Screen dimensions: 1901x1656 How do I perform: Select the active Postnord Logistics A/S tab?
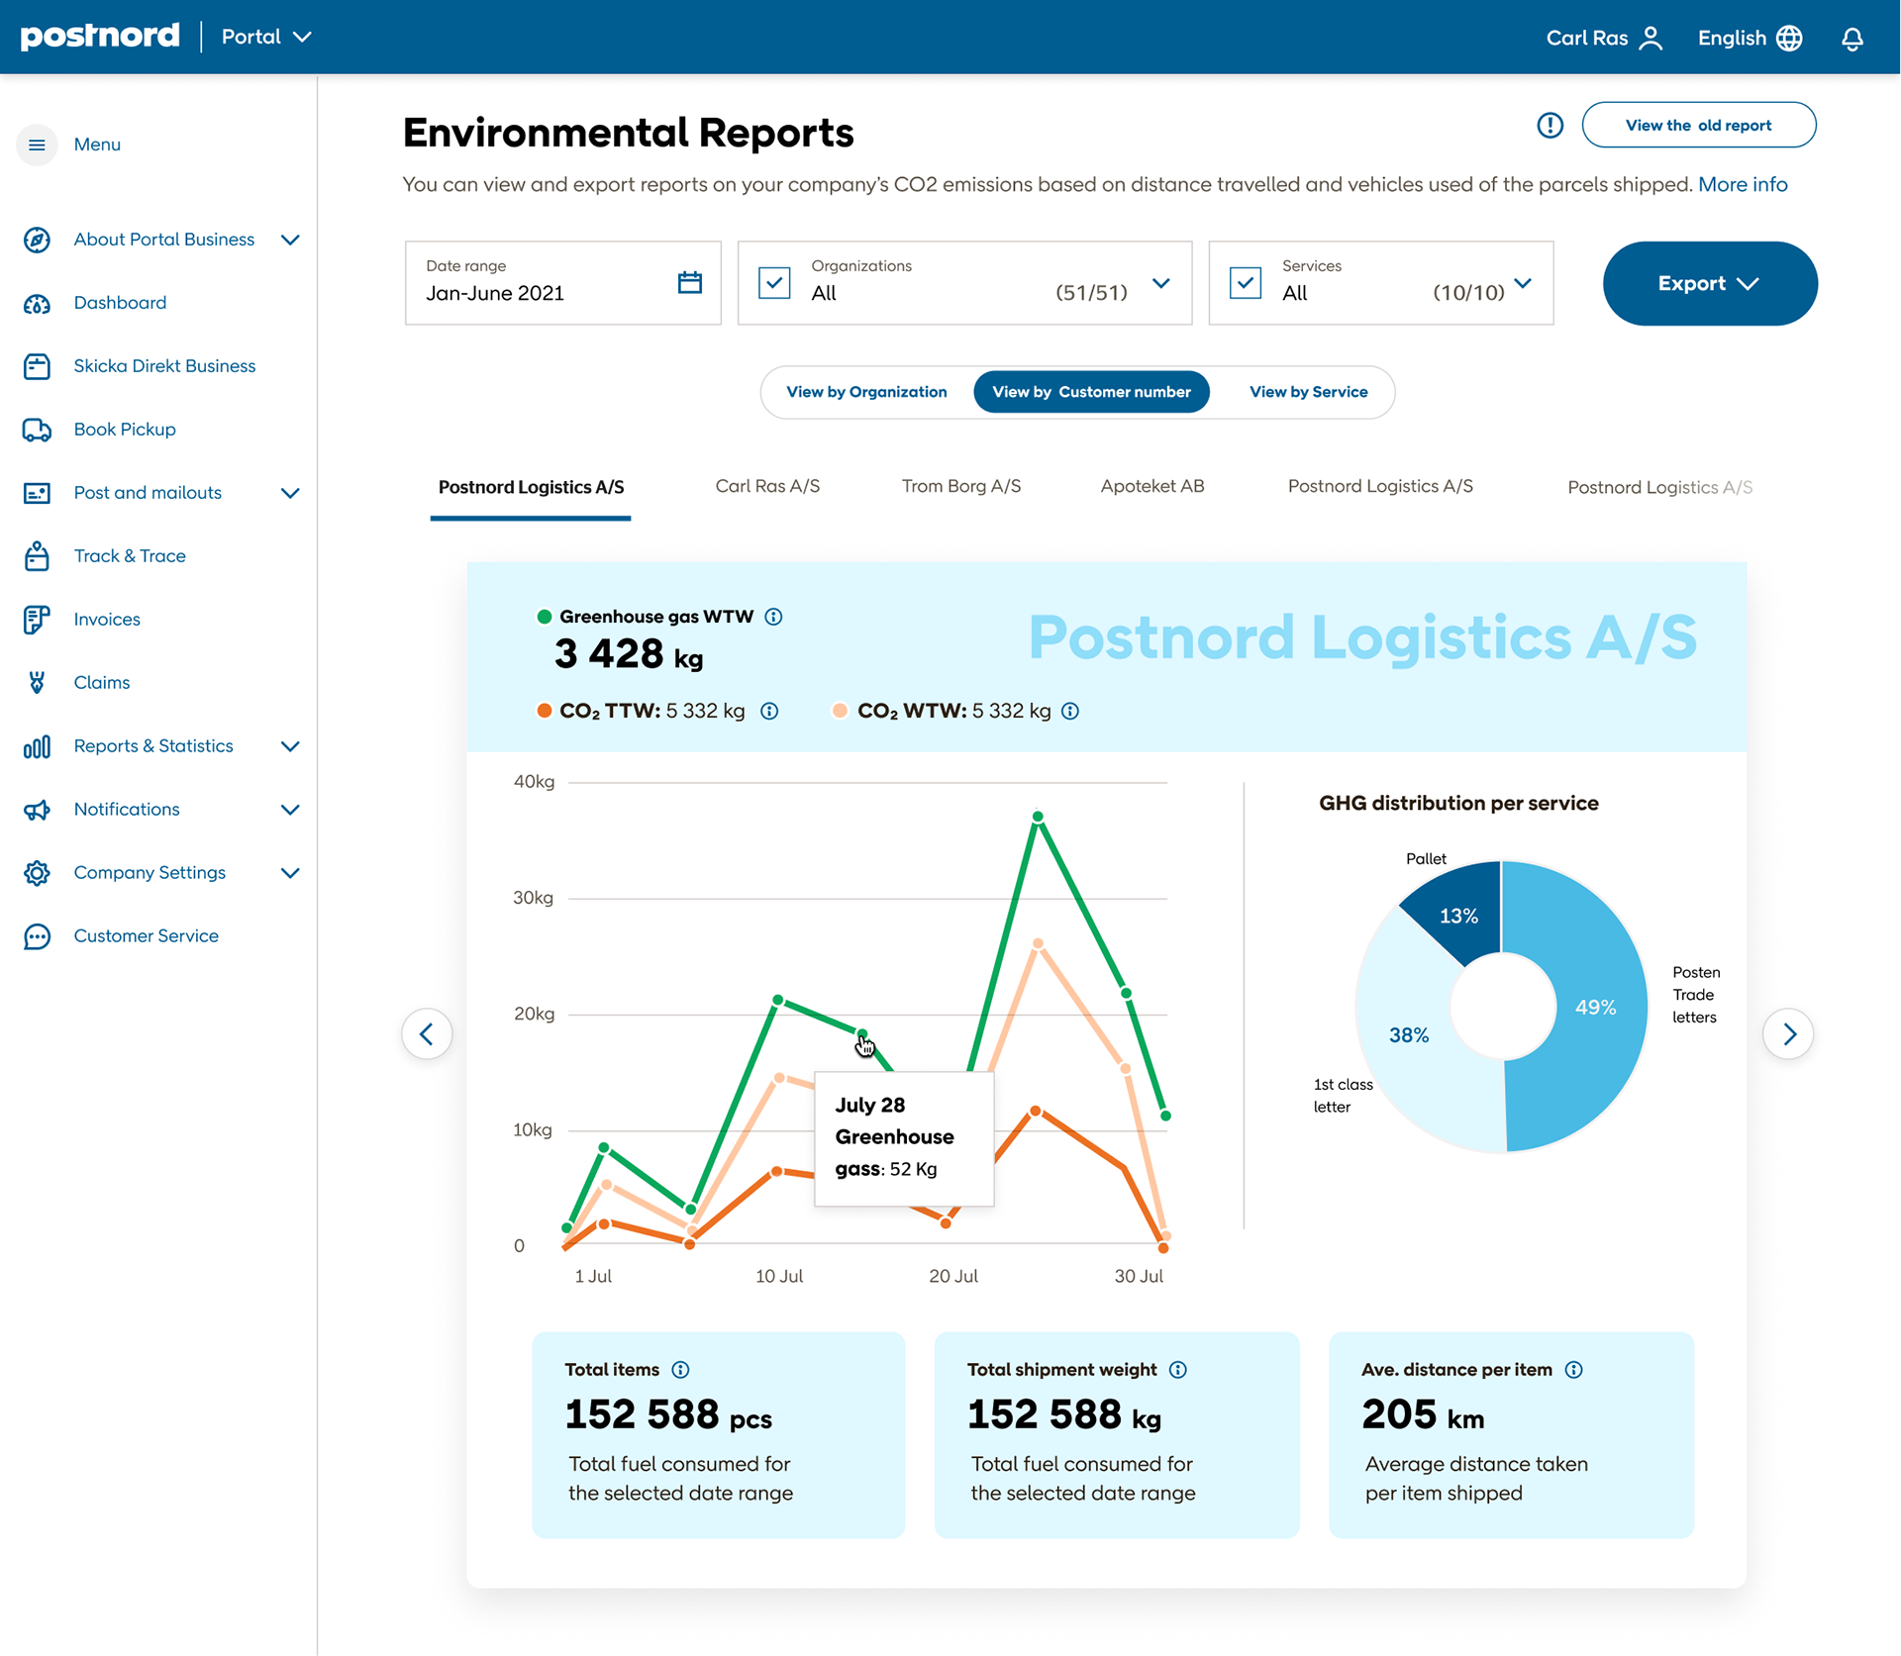[531, 487]
